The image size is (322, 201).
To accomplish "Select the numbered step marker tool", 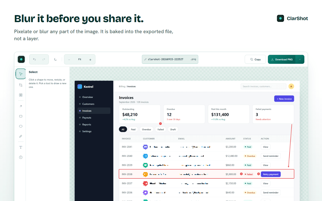I will [21, 157].
